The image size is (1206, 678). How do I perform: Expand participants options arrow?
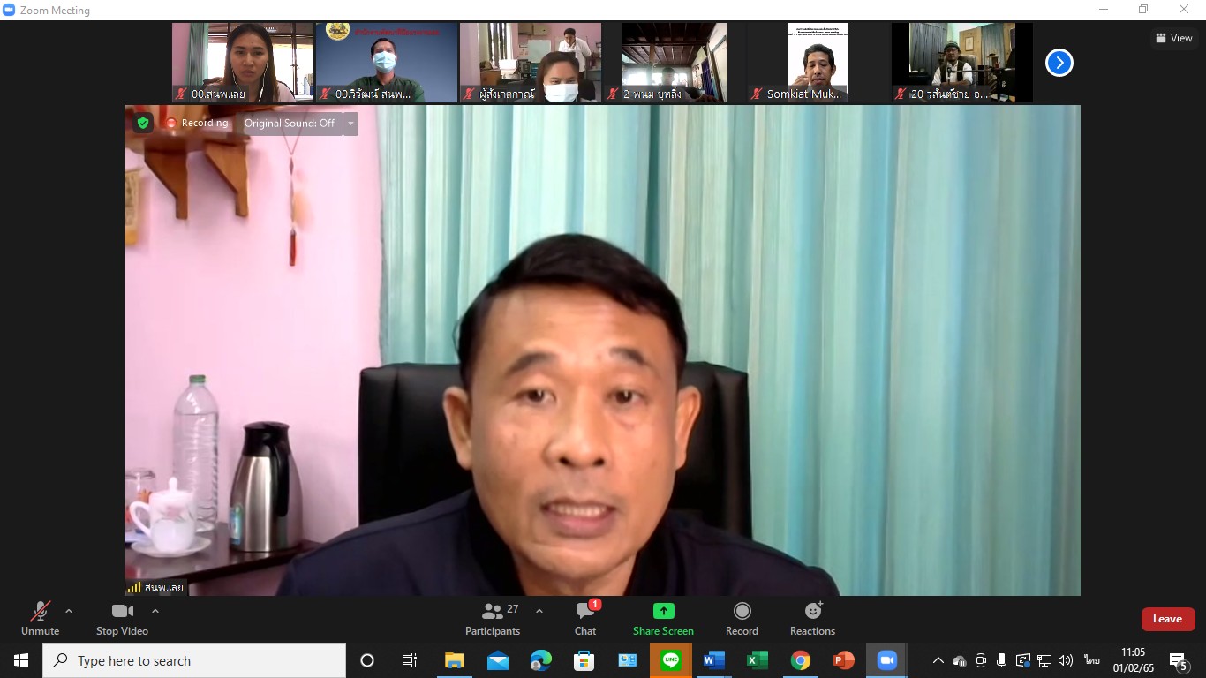coord(539,611)
